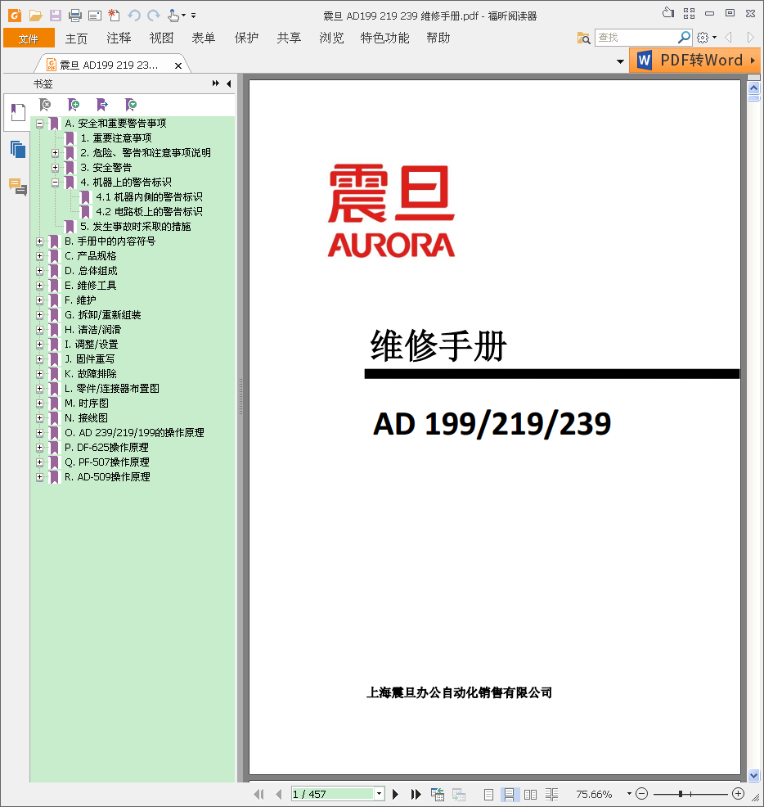Viewport: 764px width, 807px height.
Task: Collapse bookmark 4. 机器上的警告标识
Action: [x=55, y=183]
